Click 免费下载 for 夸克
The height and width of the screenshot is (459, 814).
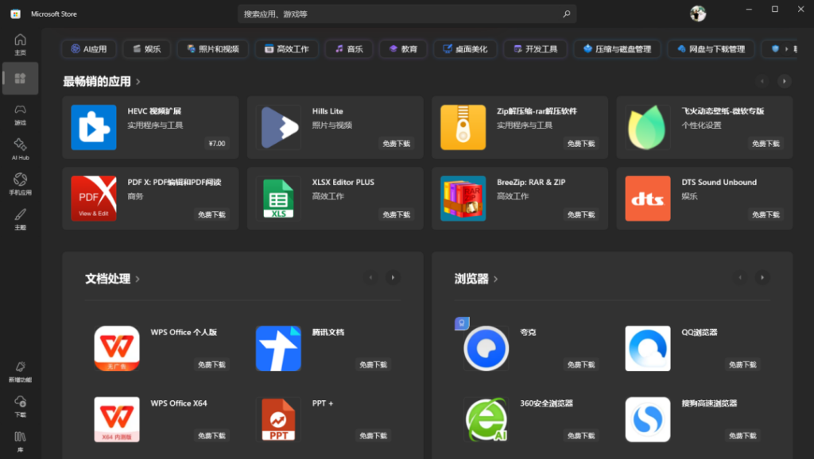tap(581, 364)
